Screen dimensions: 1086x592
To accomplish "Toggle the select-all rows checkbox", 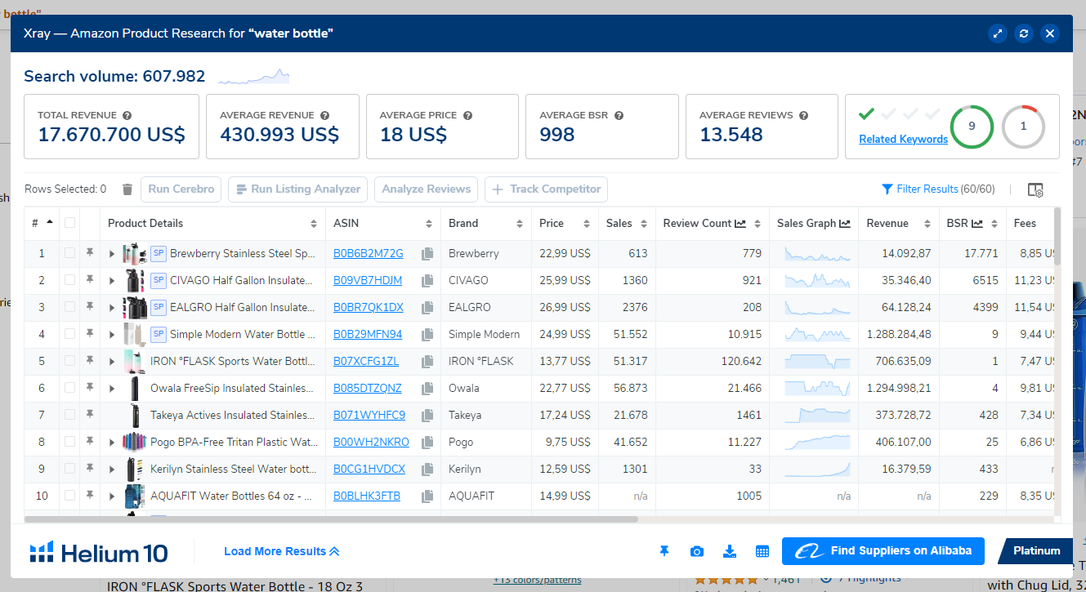I will click(70, 223).
